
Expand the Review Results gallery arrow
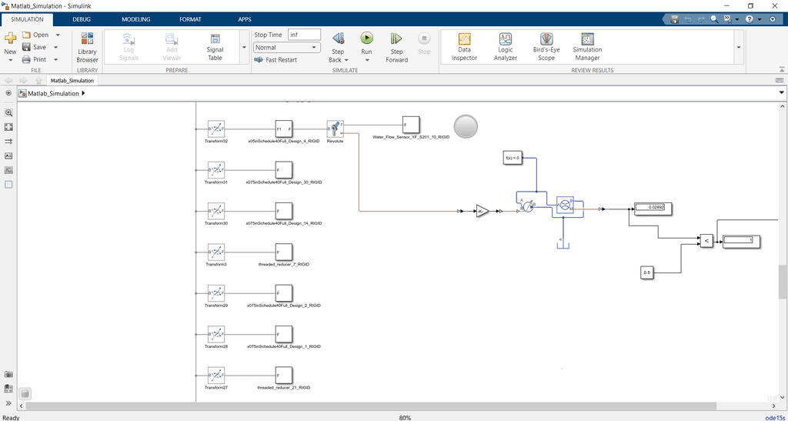(739, 47)
